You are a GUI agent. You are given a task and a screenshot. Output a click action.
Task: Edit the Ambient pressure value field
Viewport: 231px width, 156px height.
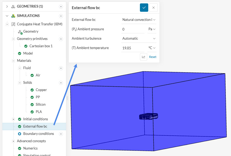133,29
